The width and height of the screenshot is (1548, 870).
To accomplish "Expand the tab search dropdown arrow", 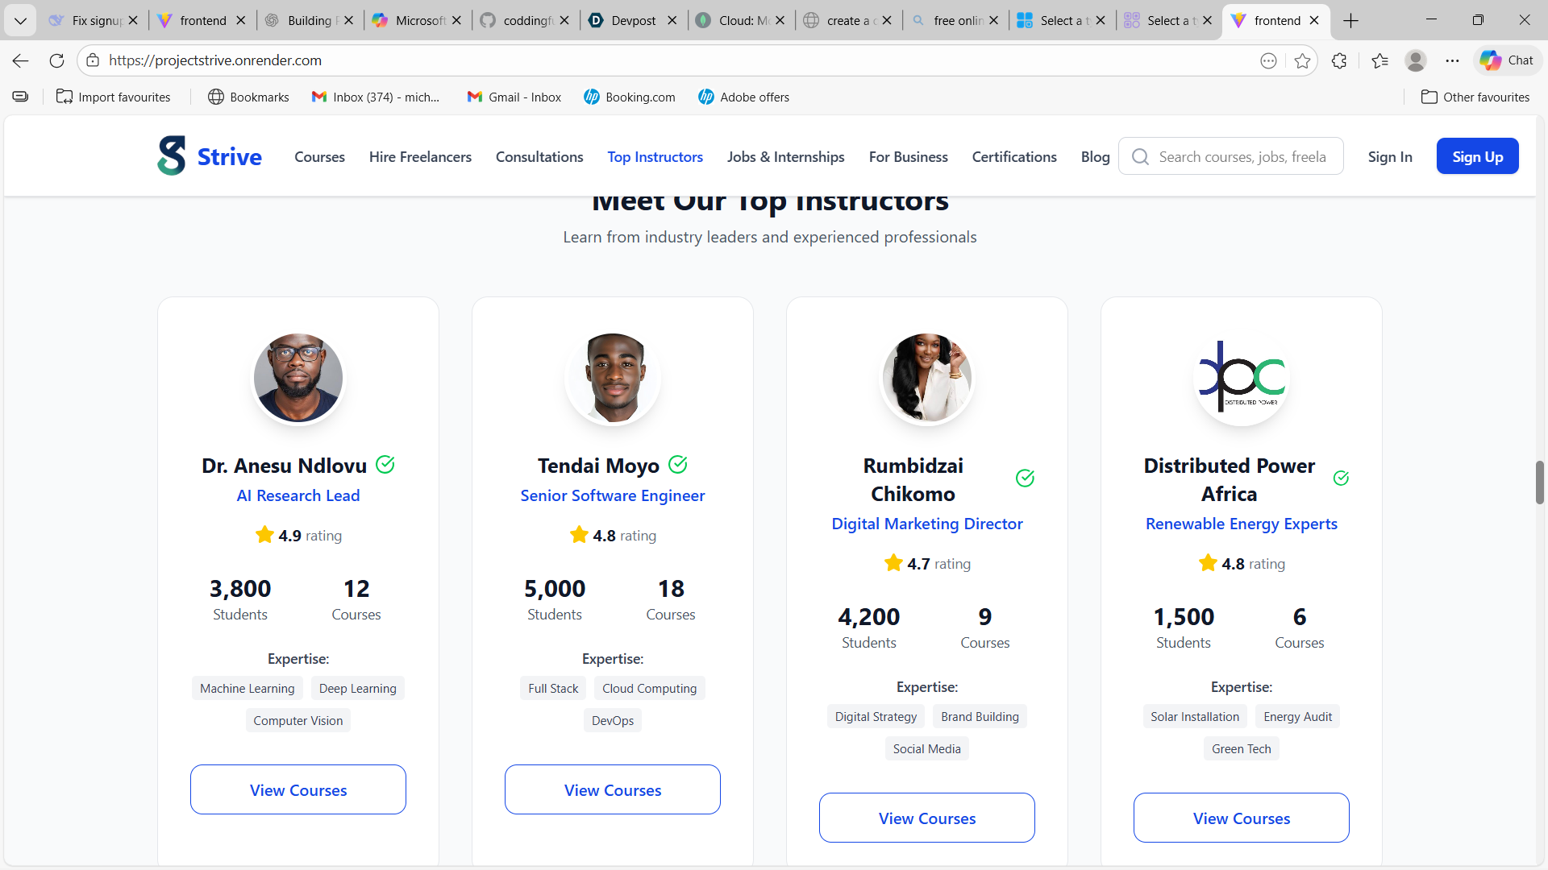I will coord(20,20).
